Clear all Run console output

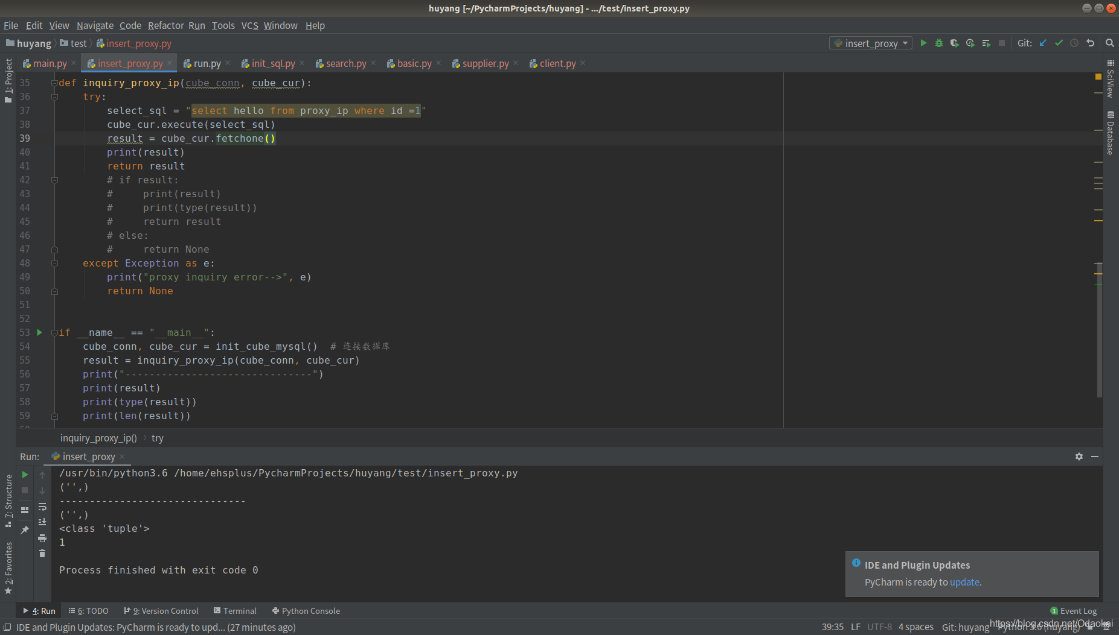(42, 553)
